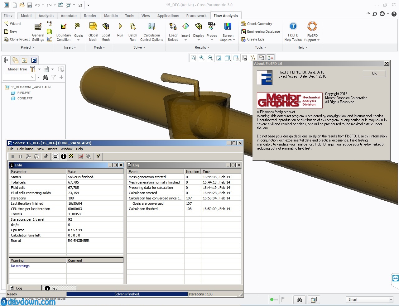
Task: Select PIPE.PRT in Model Tree
Action: (x=21, y=93)
